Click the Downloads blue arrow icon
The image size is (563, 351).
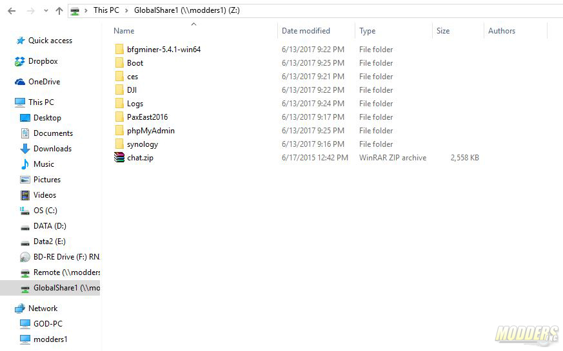pos(25,148)
